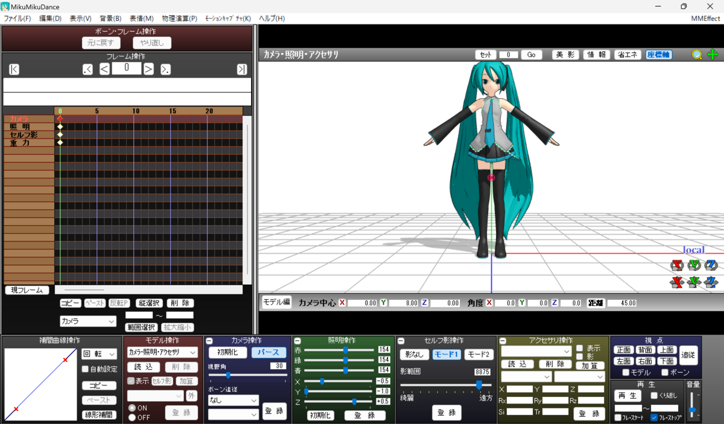724x424 pixels.
Task: Check the accessory 影 checkbox
Action: pos(580,357)
